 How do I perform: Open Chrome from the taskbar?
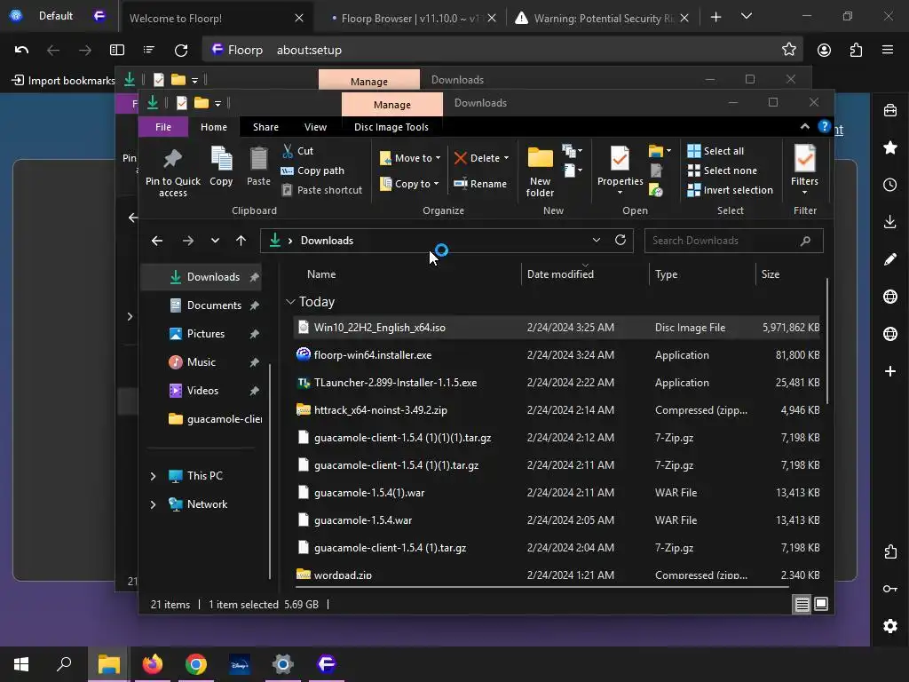(196, 664)
